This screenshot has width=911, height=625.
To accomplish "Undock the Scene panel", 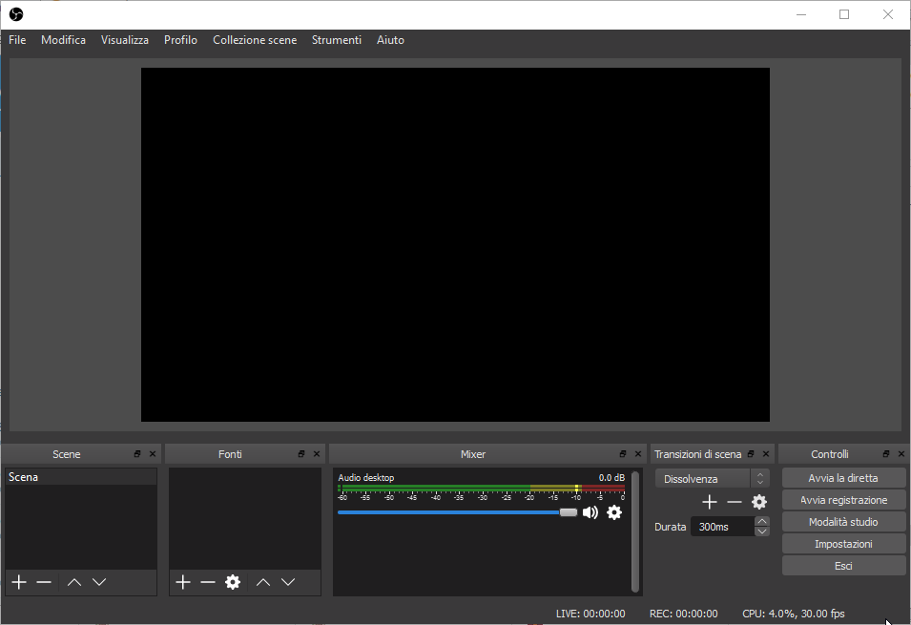I will (137, 454).
